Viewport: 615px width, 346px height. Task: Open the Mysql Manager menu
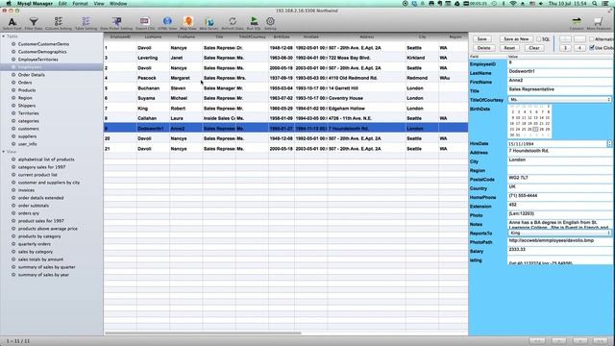point(35,3)
